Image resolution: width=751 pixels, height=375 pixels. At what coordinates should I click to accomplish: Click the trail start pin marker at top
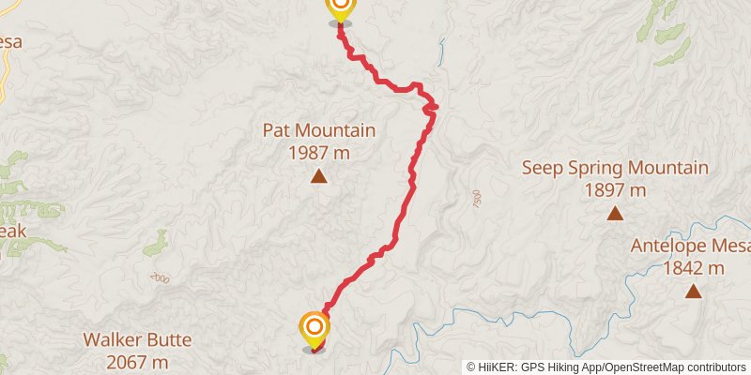click(x=341, y=9)
